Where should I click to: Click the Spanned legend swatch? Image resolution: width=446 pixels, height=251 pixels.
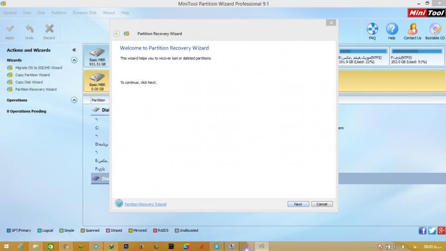pos(83,231)
